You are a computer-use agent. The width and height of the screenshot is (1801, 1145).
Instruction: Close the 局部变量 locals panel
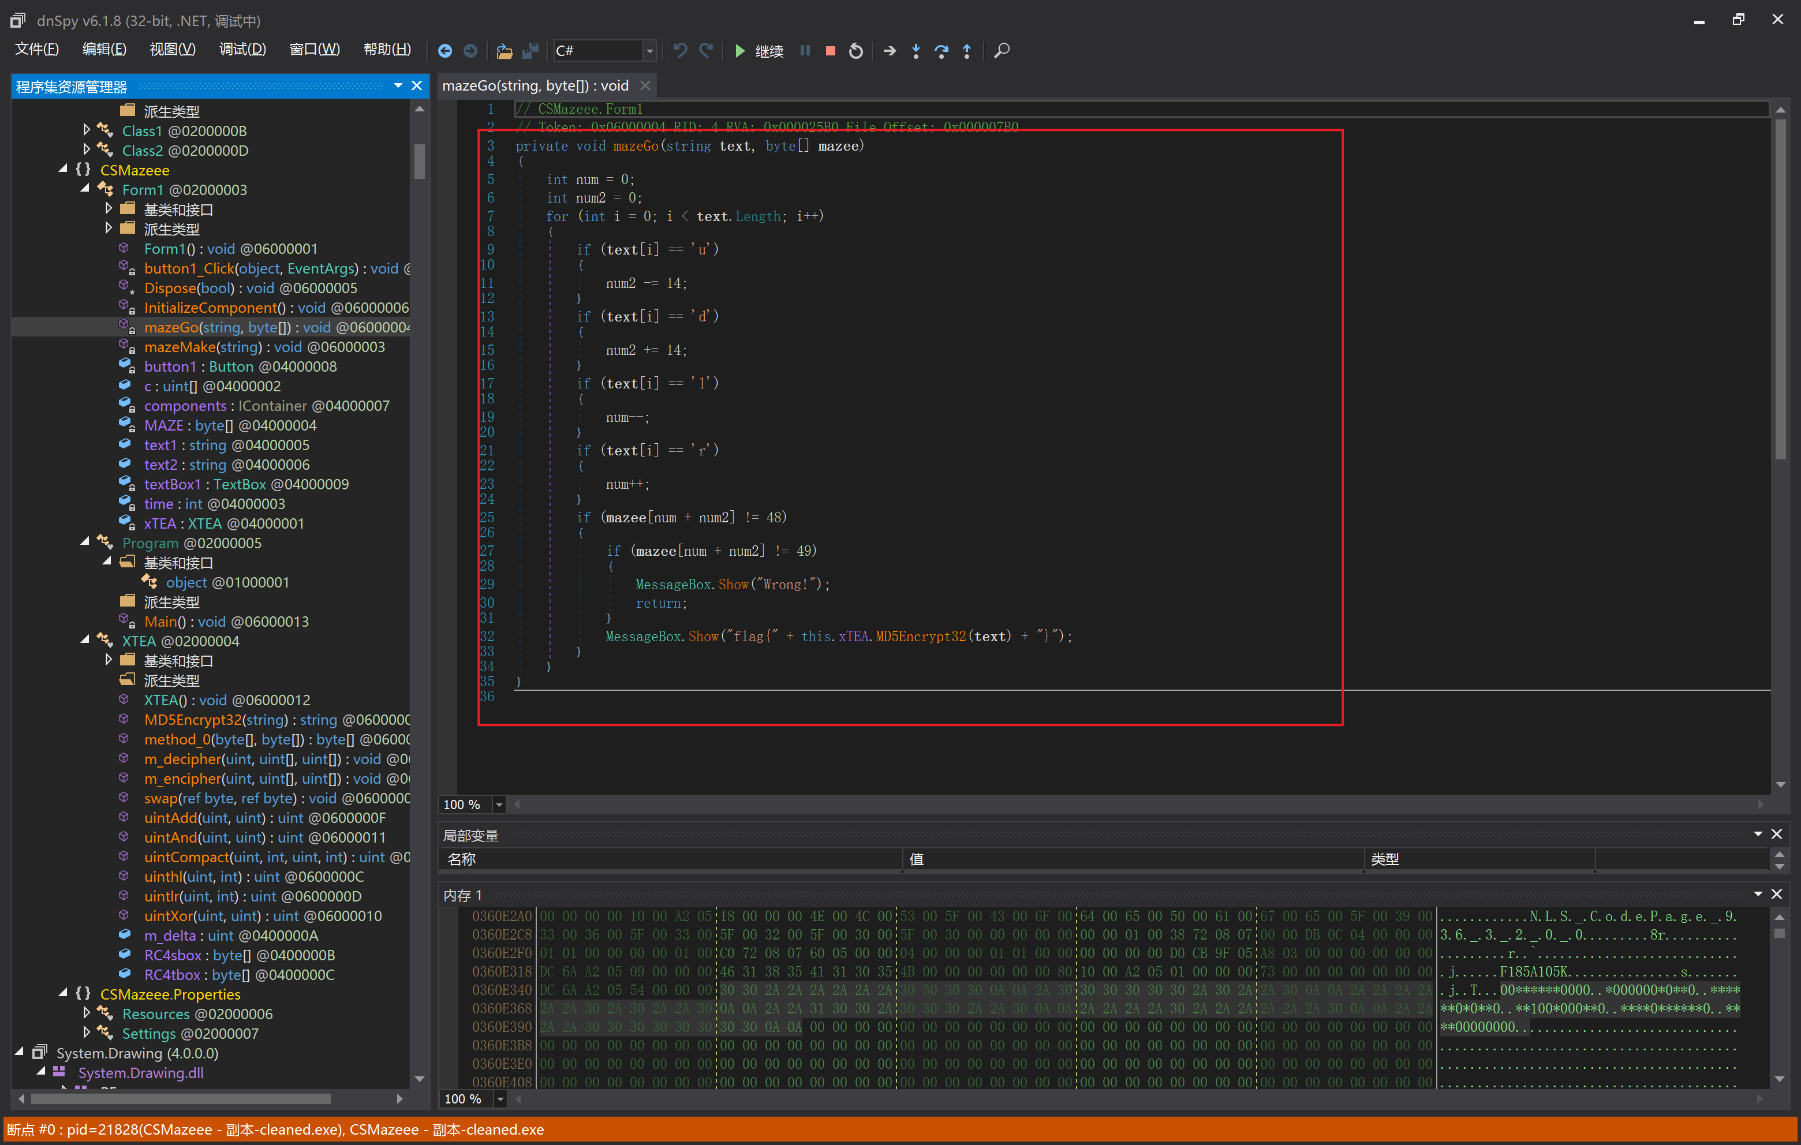point(1777,834)
